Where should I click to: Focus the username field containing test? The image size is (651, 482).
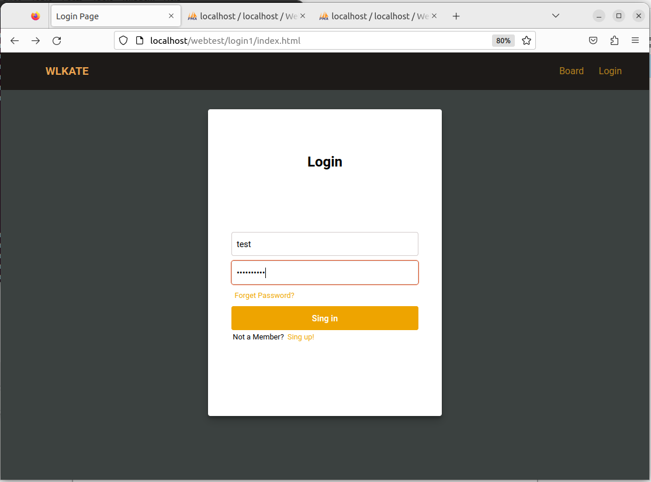[325, 244]
